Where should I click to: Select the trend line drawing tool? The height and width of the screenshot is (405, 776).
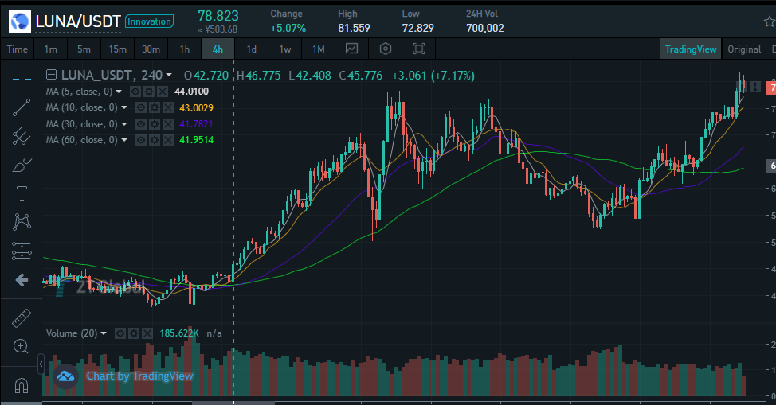point(22,107)
